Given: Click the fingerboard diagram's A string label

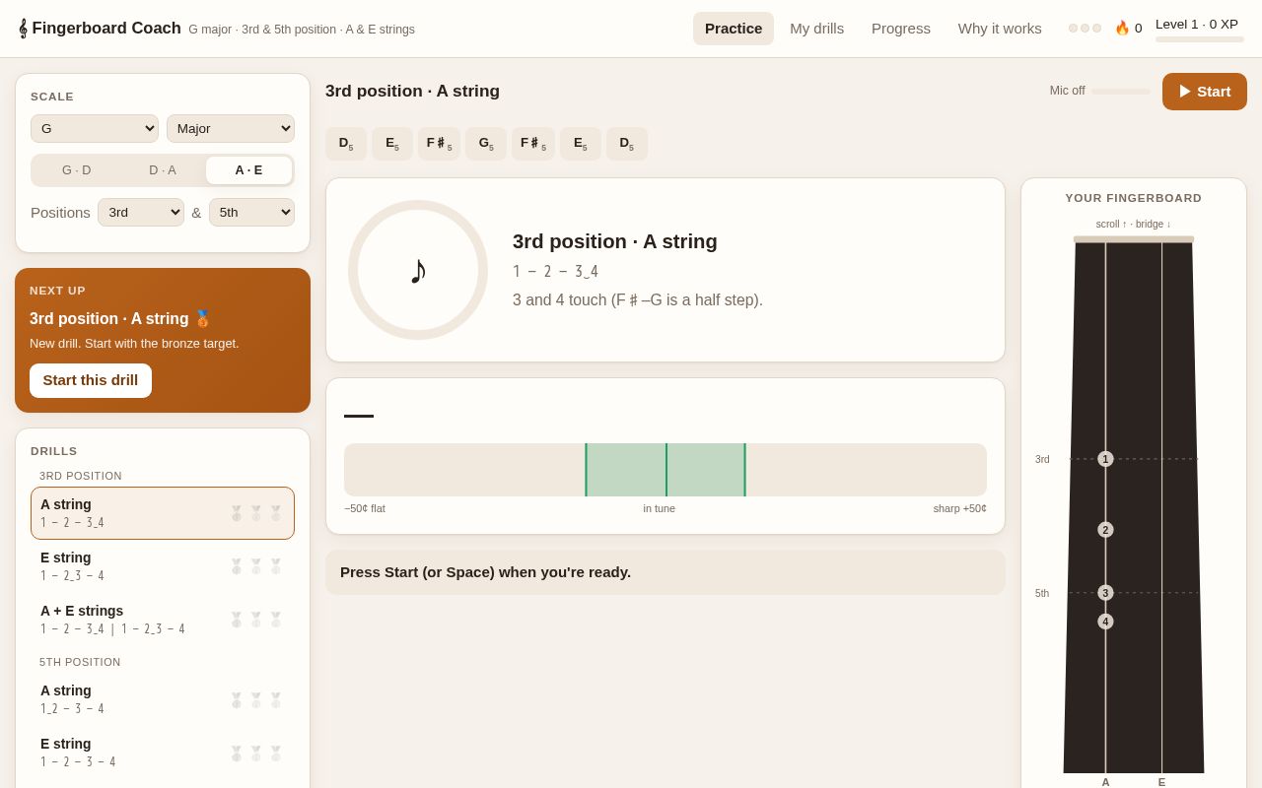Looking at the screenshot, I should click(1105, 782).
